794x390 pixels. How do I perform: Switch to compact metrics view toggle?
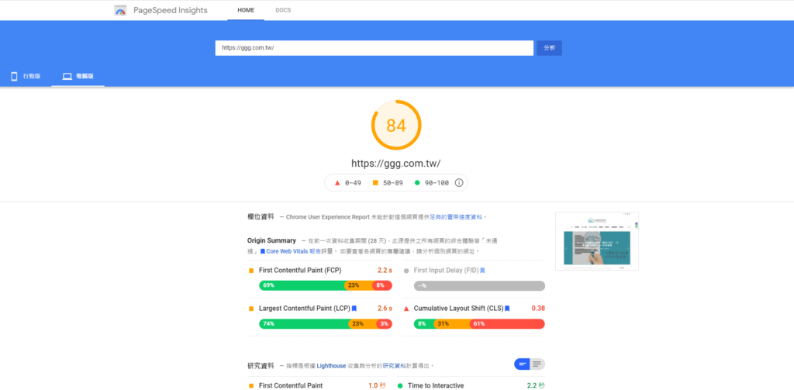(x=522, y=364)
